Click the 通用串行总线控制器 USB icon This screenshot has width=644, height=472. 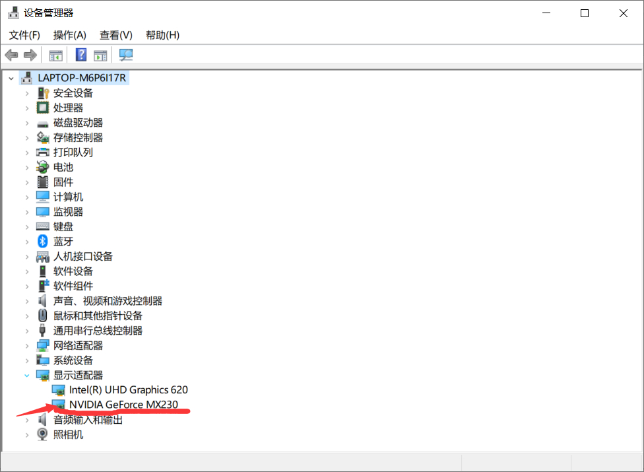pyautogui.click(x=42, y=330)
